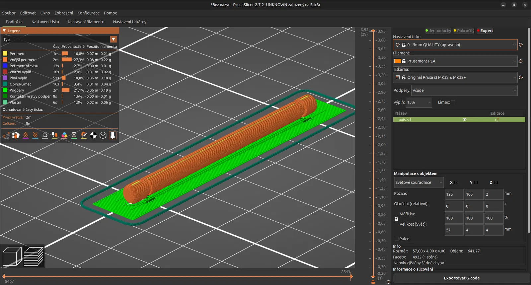
Task: Toggle center of gravity marker icon
Action: click(x=93, y=135)
